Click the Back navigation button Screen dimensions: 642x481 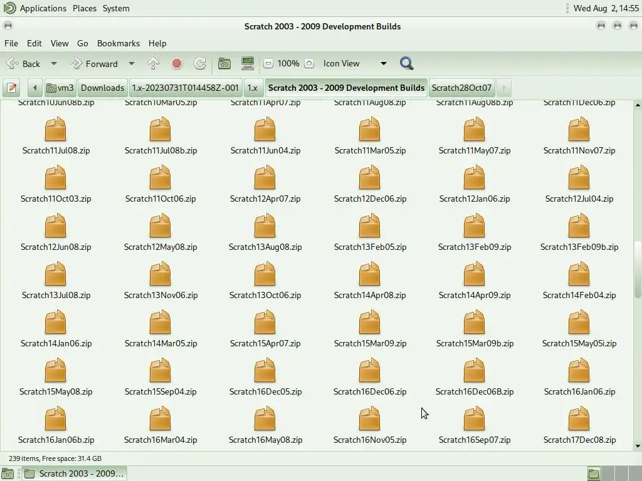point(24,64)
